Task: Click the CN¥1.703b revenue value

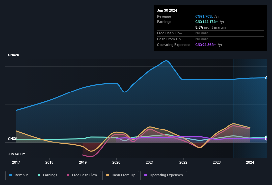Action: [x=204, y=16]
